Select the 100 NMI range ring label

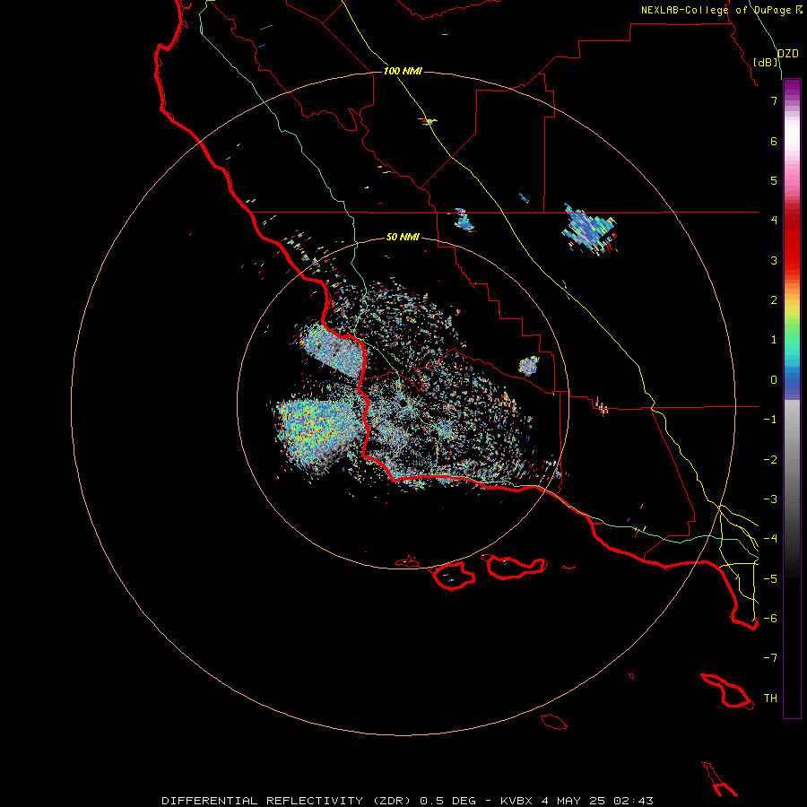click(403, 71)
